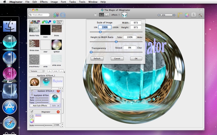The image size is (217, 135).
Task: Click the double plus add textures button
Action: pos(56,71)
